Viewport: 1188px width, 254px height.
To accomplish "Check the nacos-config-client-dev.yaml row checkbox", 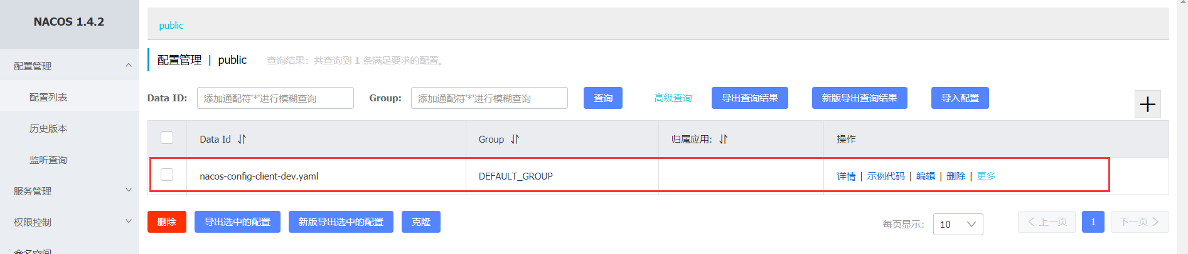I will tap(167, 175).
